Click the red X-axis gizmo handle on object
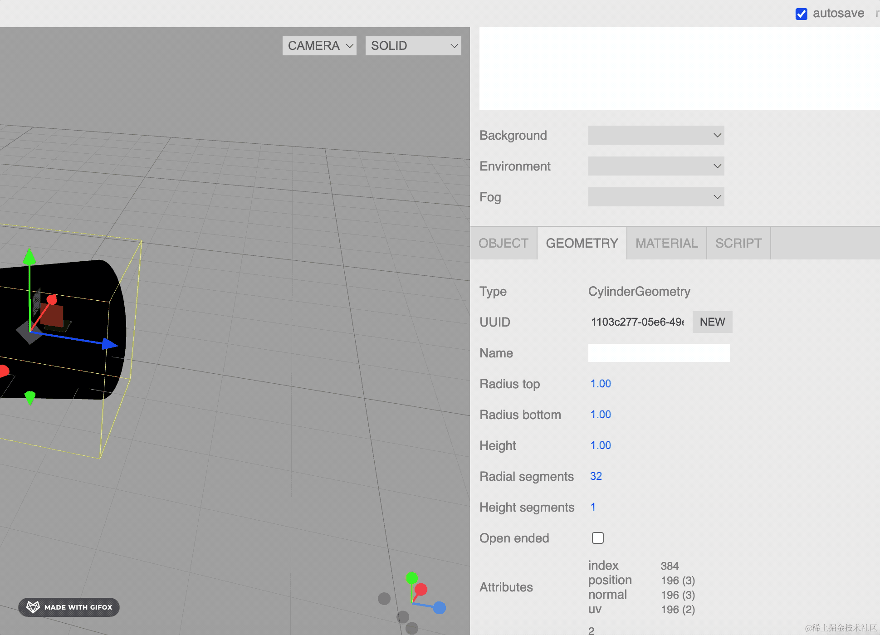This screenshot has width=880, height=635. pyautogui.click(x=52, y=299)
